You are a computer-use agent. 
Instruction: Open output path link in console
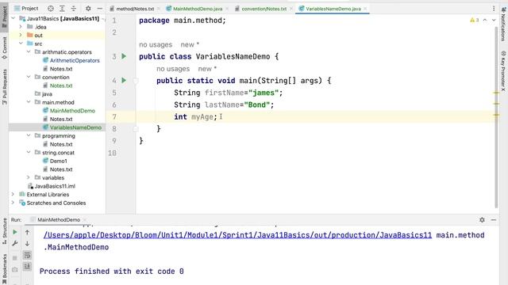(x=237, y=235)
